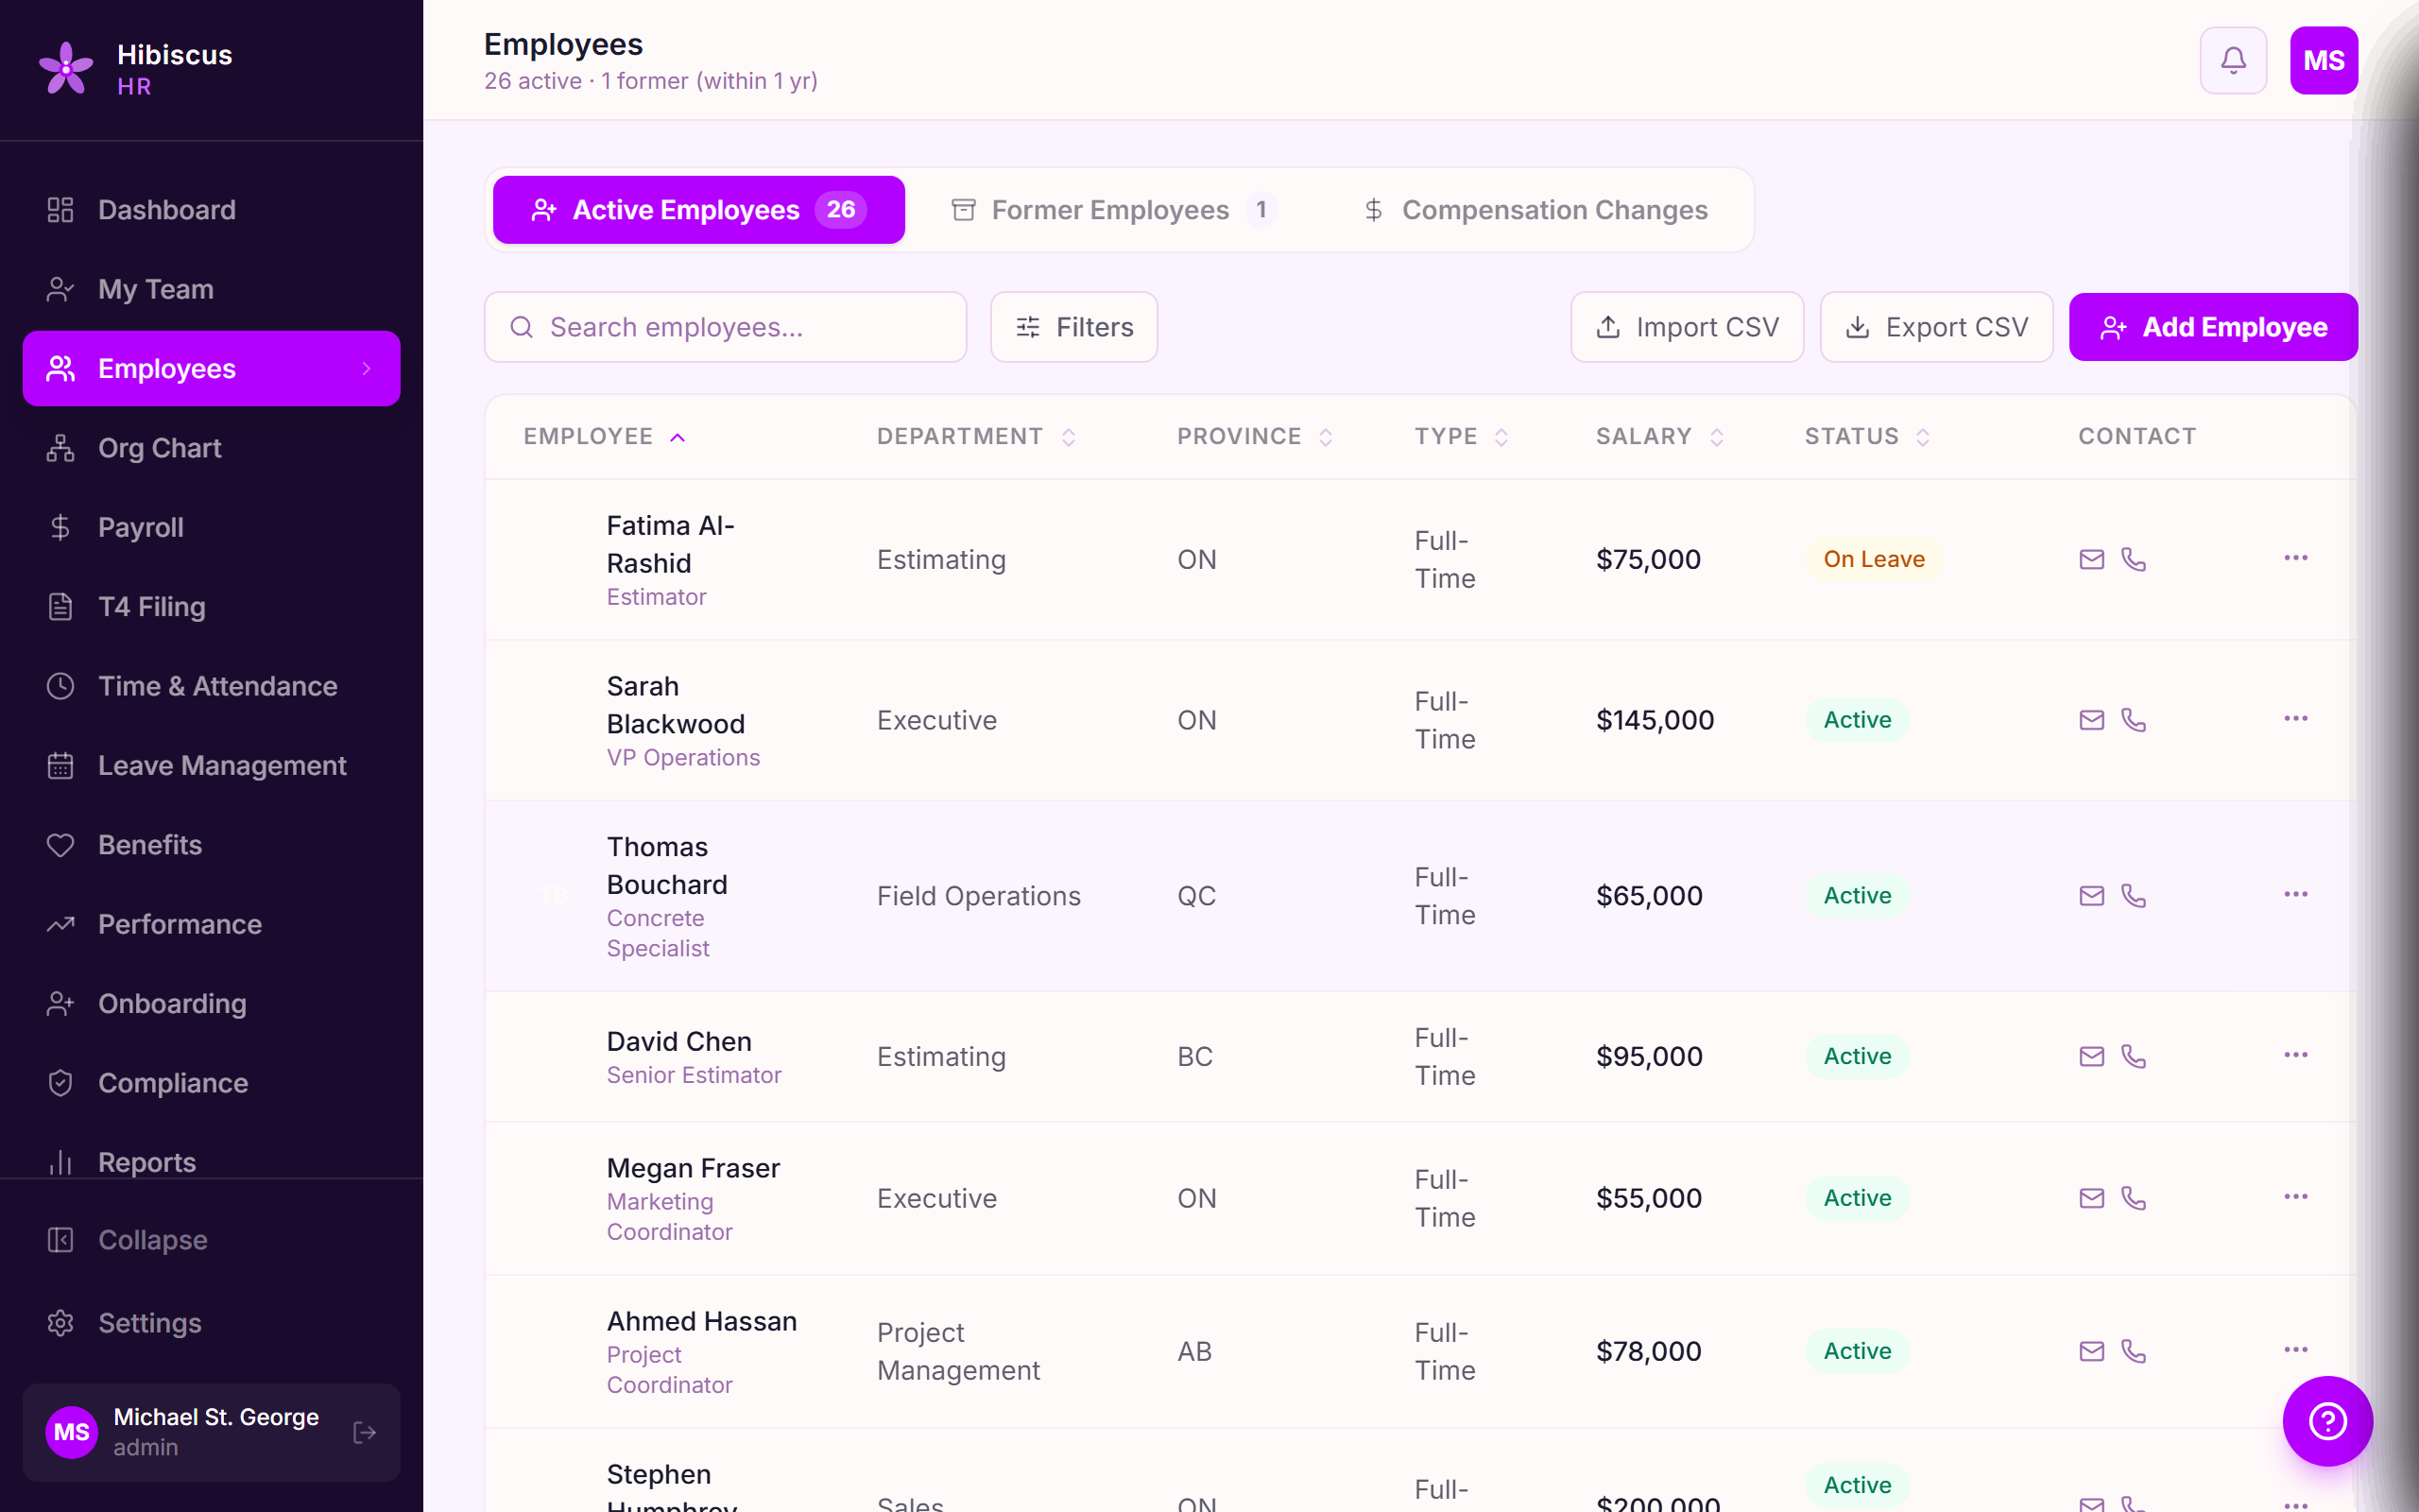Image resolution: width=2419 pixels, height=1512 pixels.
Task: Navigate to Leave Management
Action: [x=211, y=766]
